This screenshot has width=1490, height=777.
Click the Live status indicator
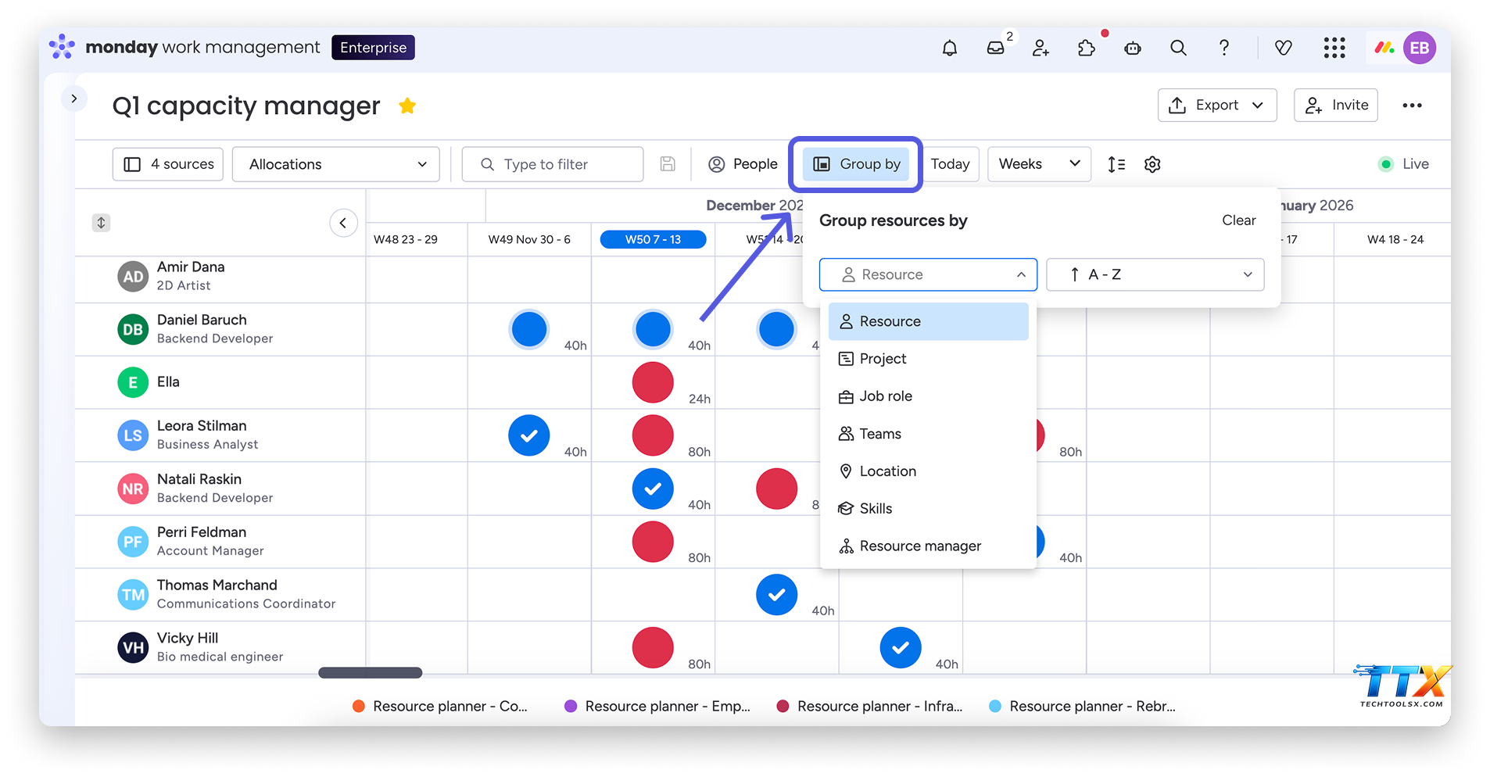pos(1403,164)
